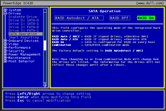This screenshot has width=166, height=111.
Task: Select the Smart Reporting entry
Action: (x=23, y=37)
